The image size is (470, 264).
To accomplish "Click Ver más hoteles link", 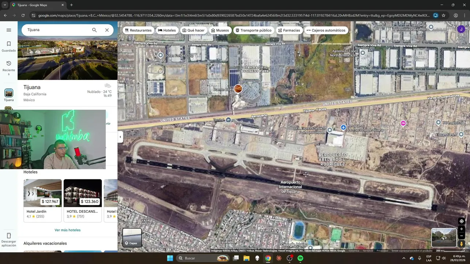I will 68,230.
